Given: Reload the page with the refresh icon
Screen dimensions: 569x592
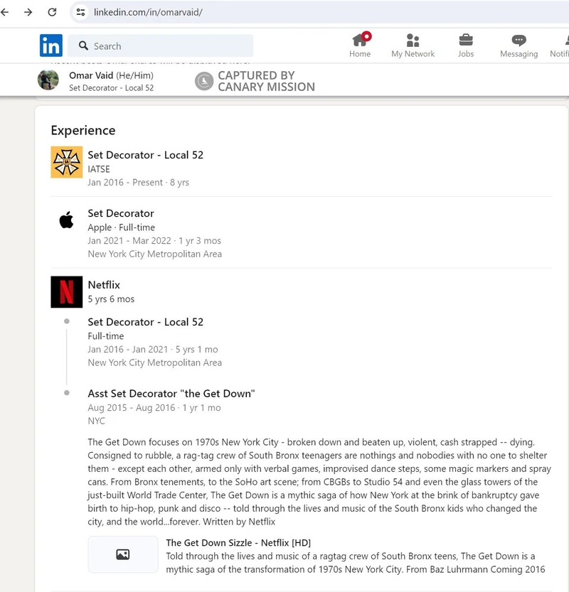Looking at the screenshot, I should click(52, 12).
